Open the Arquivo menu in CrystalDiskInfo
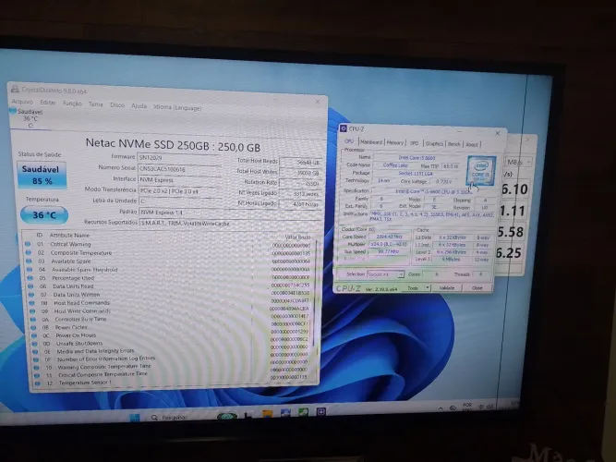 click(x=22, y=102)
